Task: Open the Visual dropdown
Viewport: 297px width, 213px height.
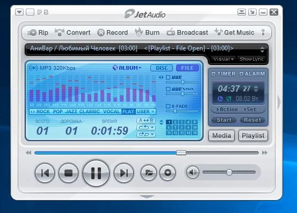Action: coord(223,59)
